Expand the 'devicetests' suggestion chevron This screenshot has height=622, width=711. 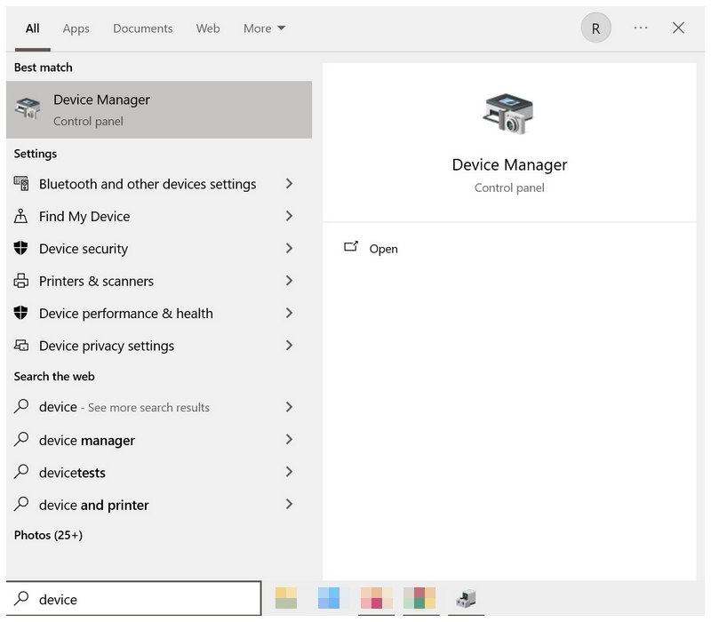click(x=289, y=472)
